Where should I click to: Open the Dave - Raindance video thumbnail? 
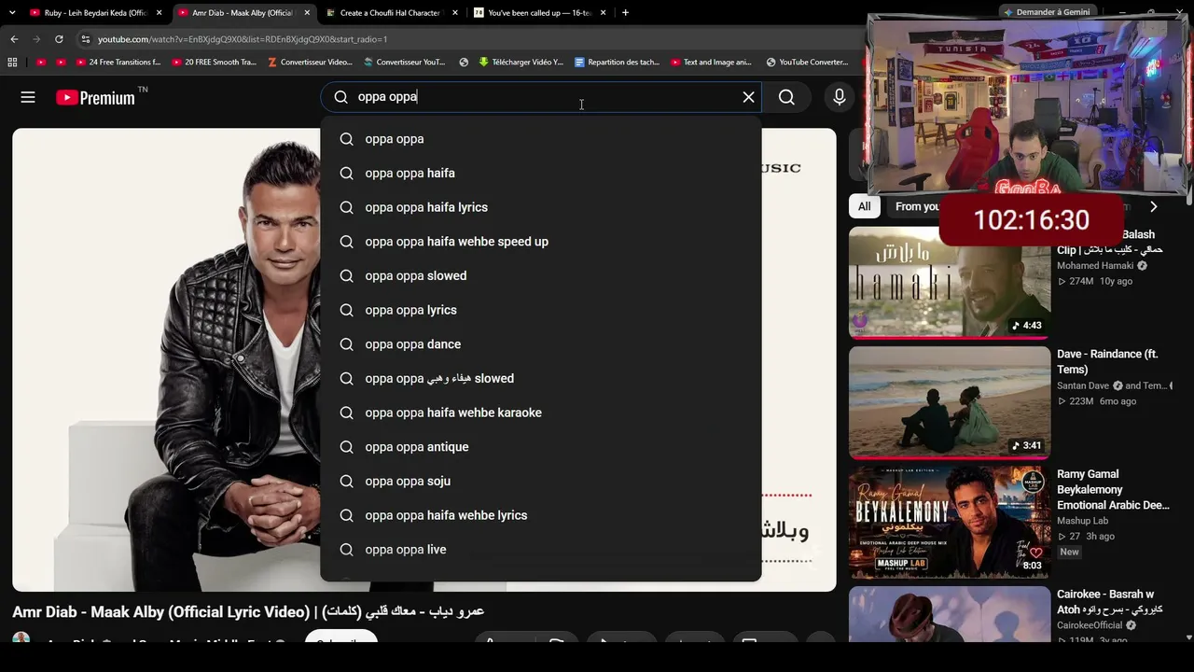click(x=950, y=402)
